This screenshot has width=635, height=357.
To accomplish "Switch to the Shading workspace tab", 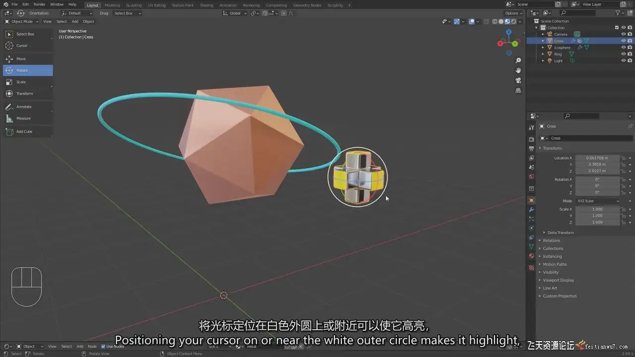I will [206, 5].
